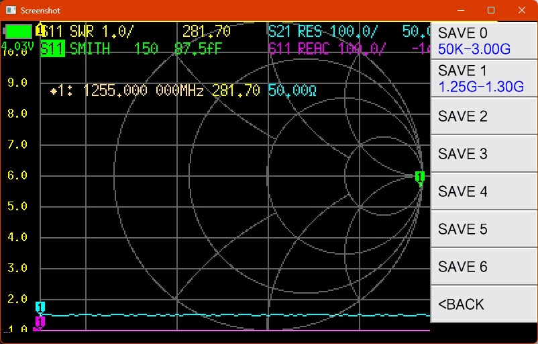Pick the SAVE 5 slot
538x344 pixels.
coord(483,229)
